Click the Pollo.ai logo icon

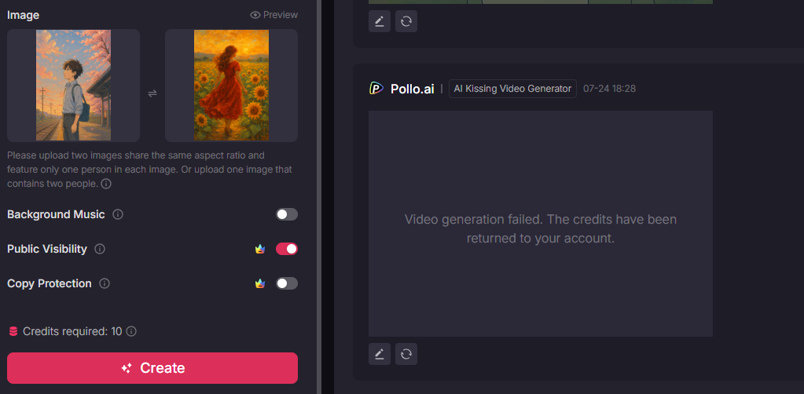point(376,89)
